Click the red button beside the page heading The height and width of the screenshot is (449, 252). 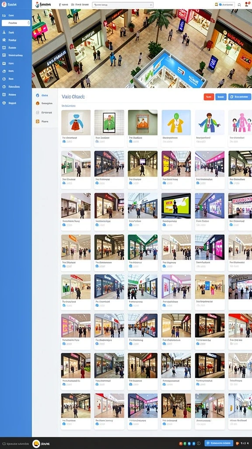pyautogui.click(x=209, y=97)
